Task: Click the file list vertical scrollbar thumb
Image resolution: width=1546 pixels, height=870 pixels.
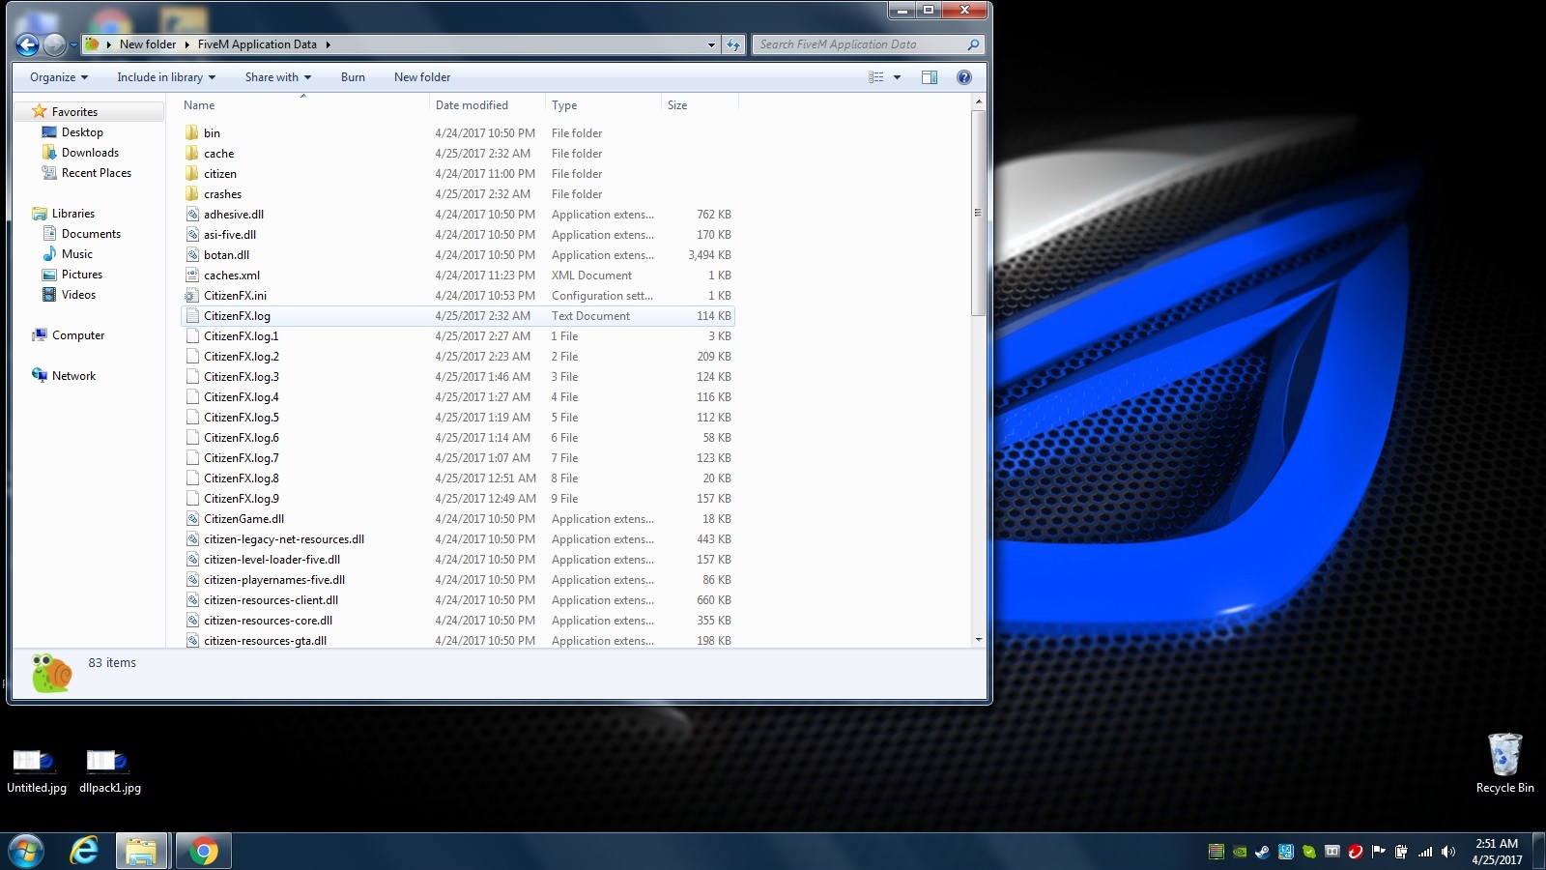Action: pos(978,213)
